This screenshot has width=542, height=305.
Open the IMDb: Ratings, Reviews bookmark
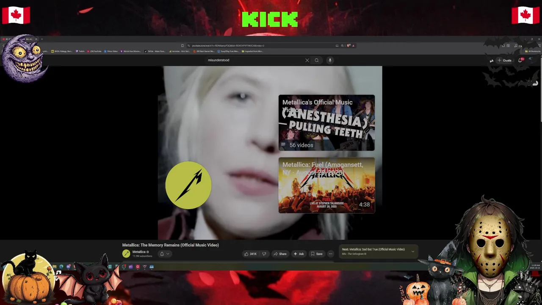click(62, 51)
